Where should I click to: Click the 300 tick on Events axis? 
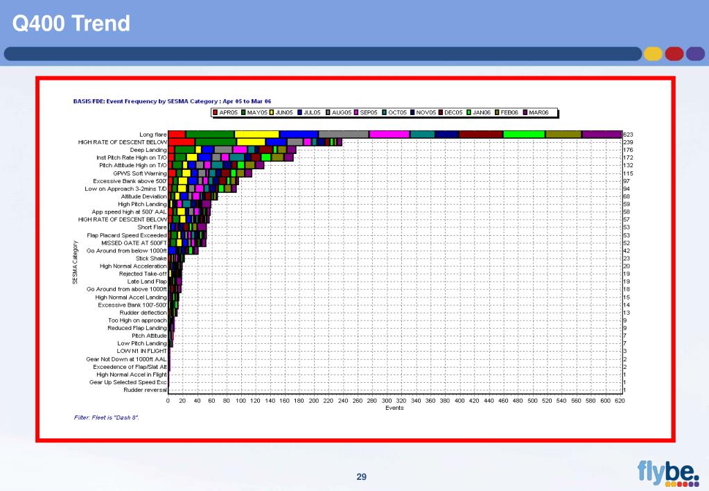click(387, 401)
